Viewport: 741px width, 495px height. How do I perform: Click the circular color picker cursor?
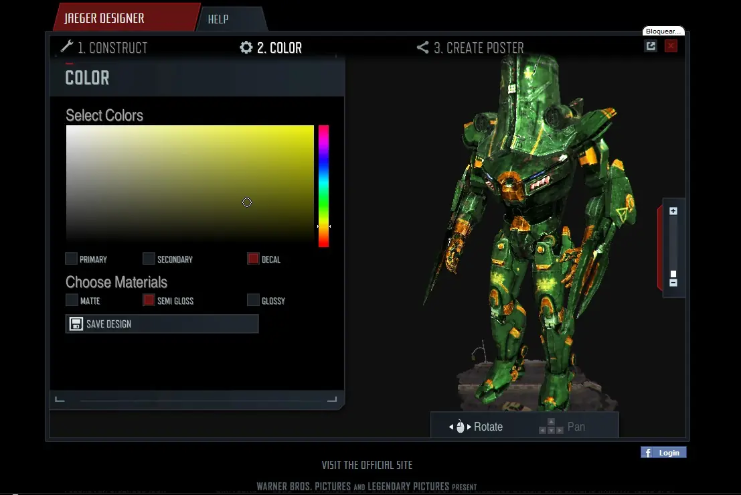point(247,202)
